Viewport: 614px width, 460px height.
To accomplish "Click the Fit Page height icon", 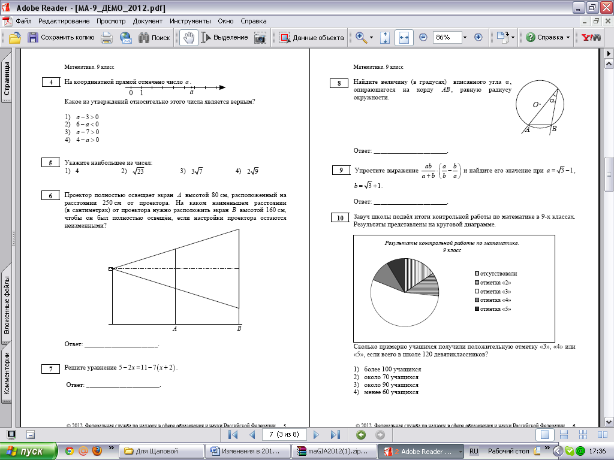I will coord(385,38).
